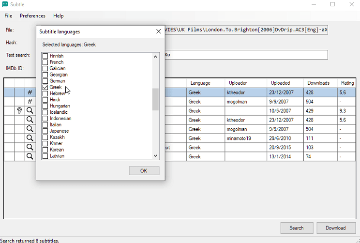The image size is (360, 243).
Task: Tick the Korean language checkbox
Action: (45, 150)
